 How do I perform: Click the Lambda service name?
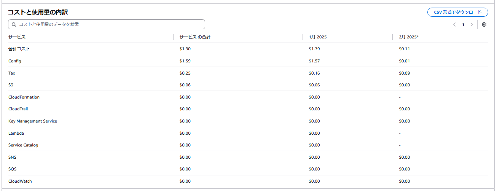(x=16, y=133)
